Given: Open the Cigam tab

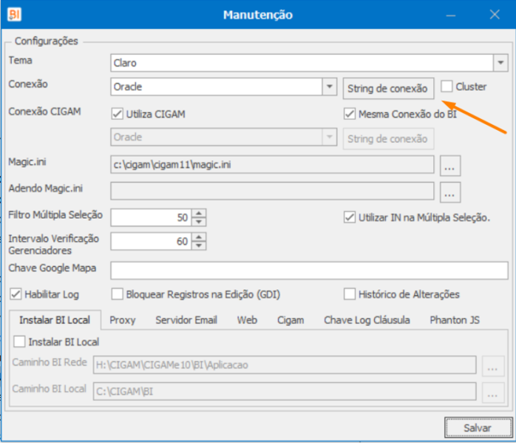Looking at the screenshot, I should click(x=291, y=320).
